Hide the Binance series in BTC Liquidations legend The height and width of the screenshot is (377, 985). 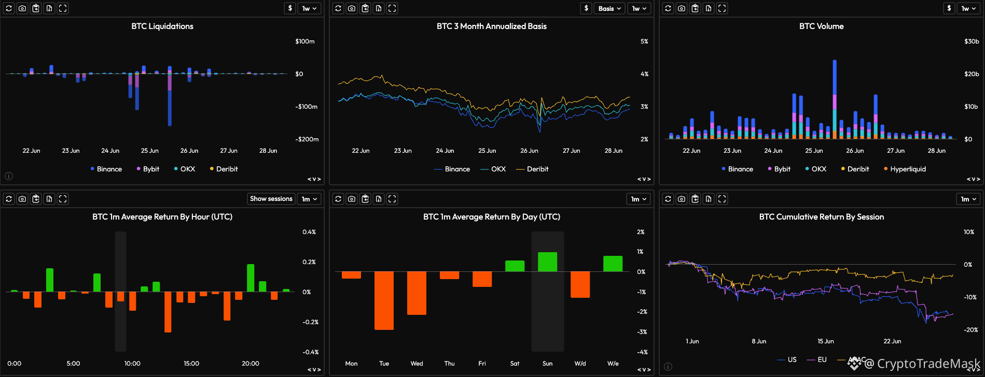pyautogui.click(x=106, y=169)
